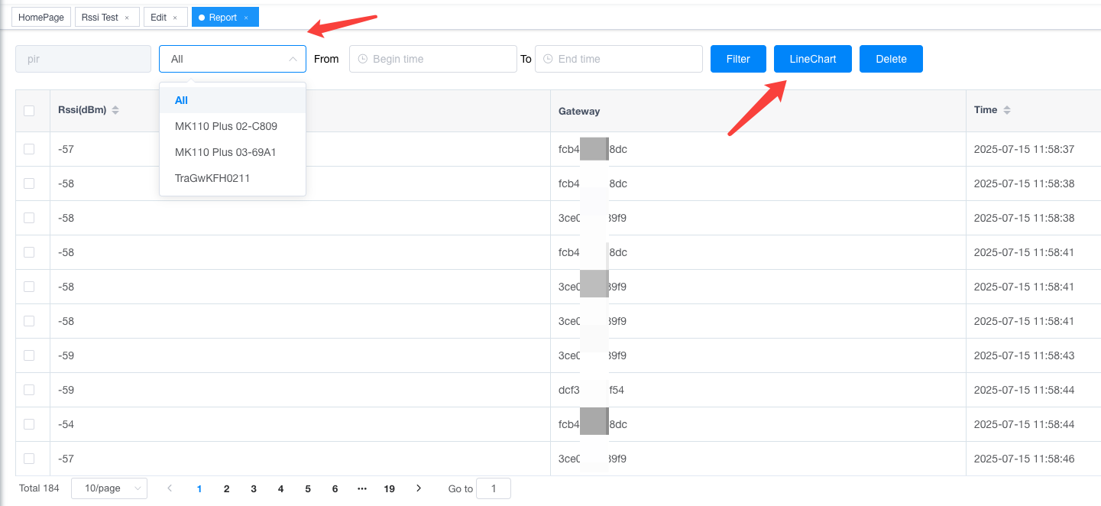Open the Rssi Test tab
The image size is (1101, 506).
(x=100, y=18)
